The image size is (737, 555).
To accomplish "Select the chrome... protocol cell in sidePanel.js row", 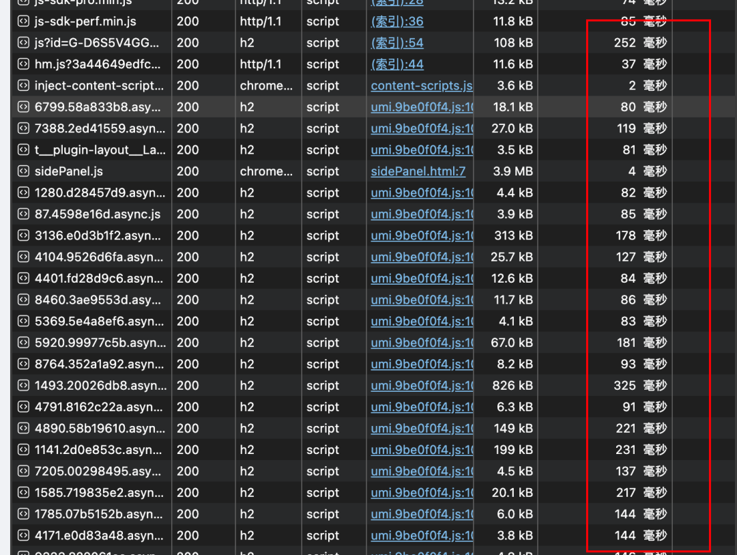I will (266, 171).
